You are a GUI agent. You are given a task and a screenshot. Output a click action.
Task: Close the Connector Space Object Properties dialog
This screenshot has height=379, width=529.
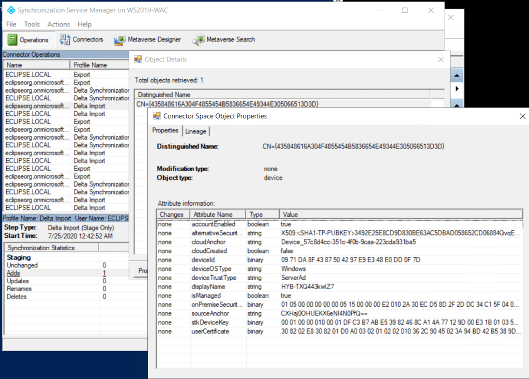pos(522,116)
